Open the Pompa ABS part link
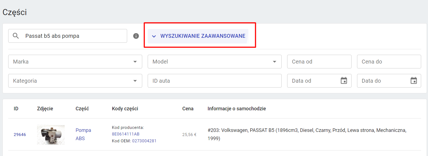Image resolution: width=428 pixels, height=156 pixels. click(83, 134)
